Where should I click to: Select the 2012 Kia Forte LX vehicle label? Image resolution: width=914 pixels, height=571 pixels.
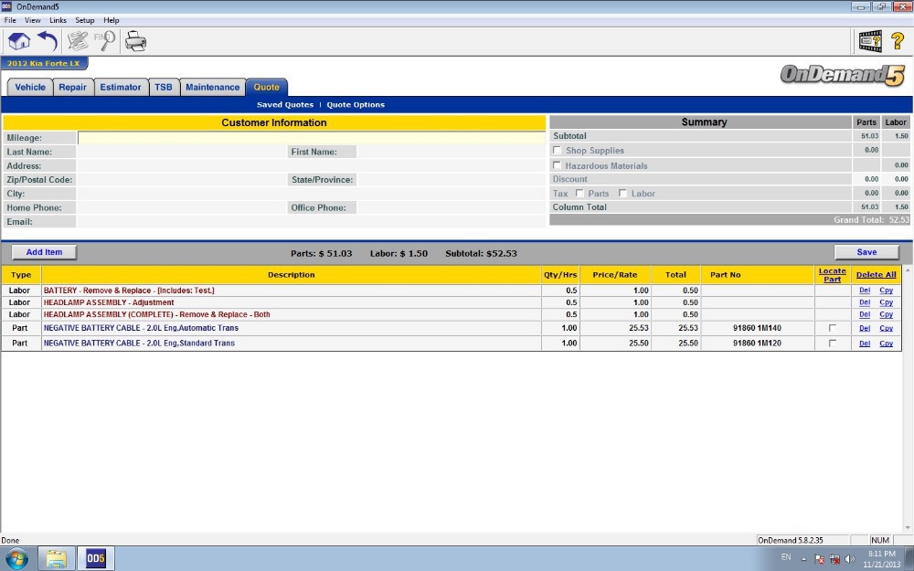tap(43, 63)
